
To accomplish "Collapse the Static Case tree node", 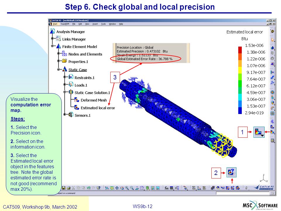I will pos(59,69).
